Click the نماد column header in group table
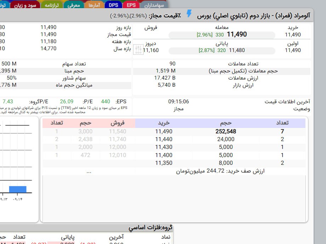The image size is (326, 244). tap(166, 237)
